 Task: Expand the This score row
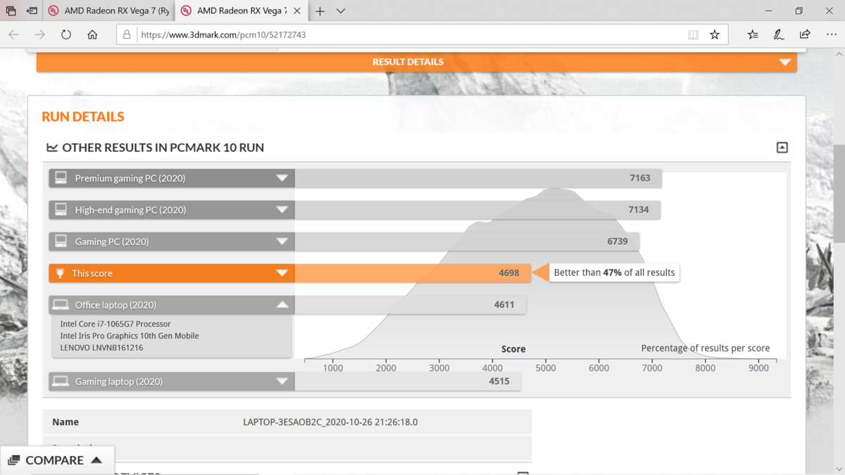[282, 273]
